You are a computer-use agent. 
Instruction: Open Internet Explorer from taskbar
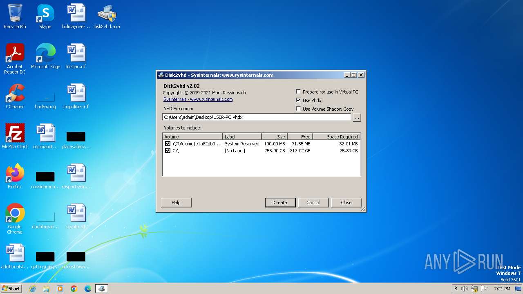click(32, 289)
